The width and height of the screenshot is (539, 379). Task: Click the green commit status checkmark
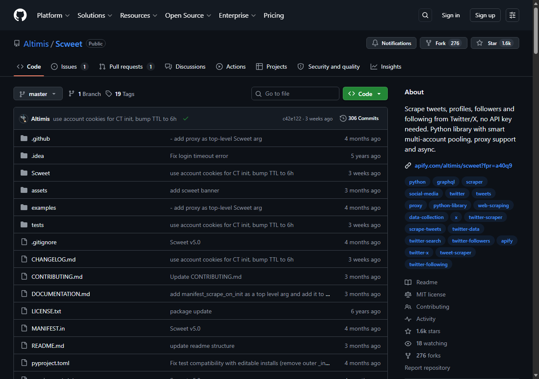(186, 119)
